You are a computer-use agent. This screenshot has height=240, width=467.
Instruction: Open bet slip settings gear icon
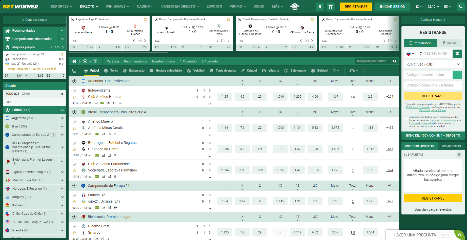pyautogui.click(x=459, y=155)
